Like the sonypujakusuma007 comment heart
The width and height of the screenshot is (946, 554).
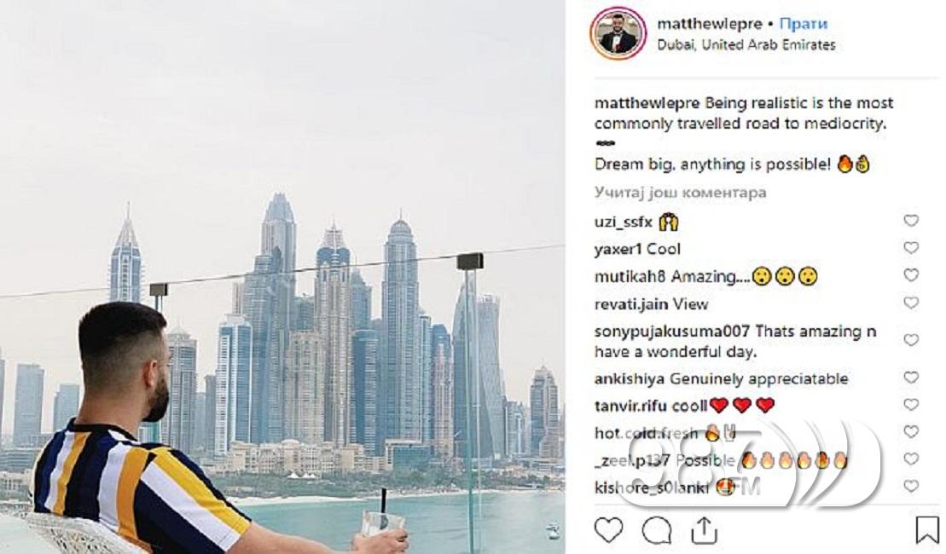(911, 340)
